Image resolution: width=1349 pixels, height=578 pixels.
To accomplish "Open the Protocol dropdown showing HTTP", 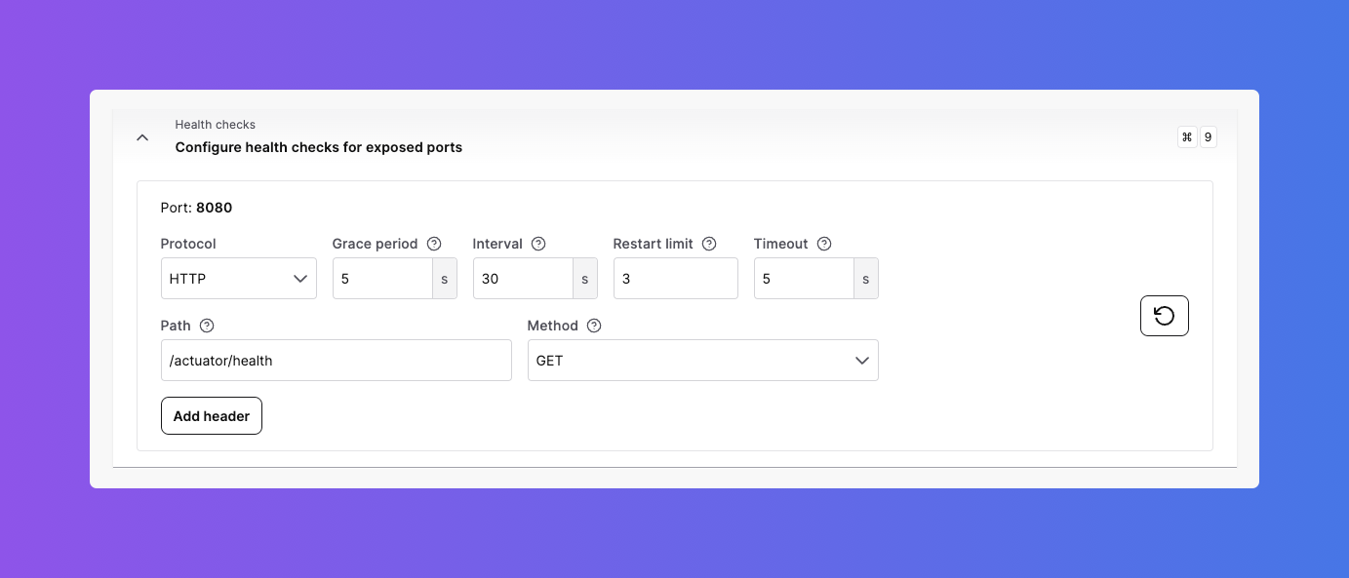I will coord(238,279).
